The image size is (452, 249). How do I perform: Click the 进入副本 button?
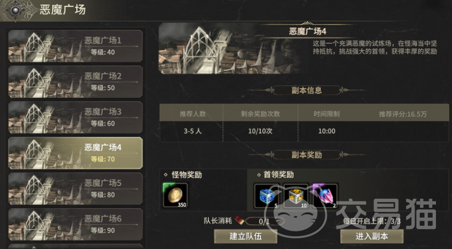pos(372,236)
